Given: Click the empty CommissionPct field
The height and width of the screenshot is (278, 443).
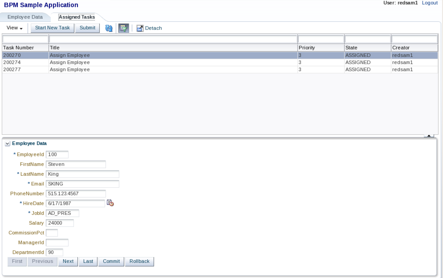Looking at the screenshot, I should tap(52, 233).
